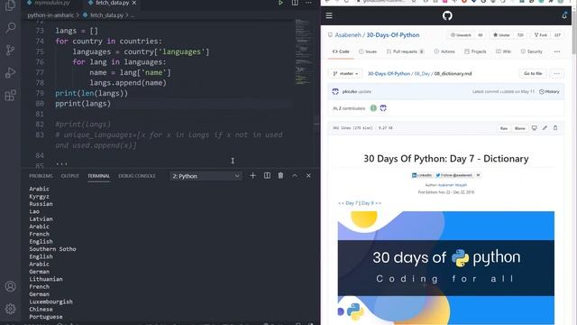Screen dimensions: 577x325
Task: Open the Issues repository tab
Action: (x=368, y=51)
